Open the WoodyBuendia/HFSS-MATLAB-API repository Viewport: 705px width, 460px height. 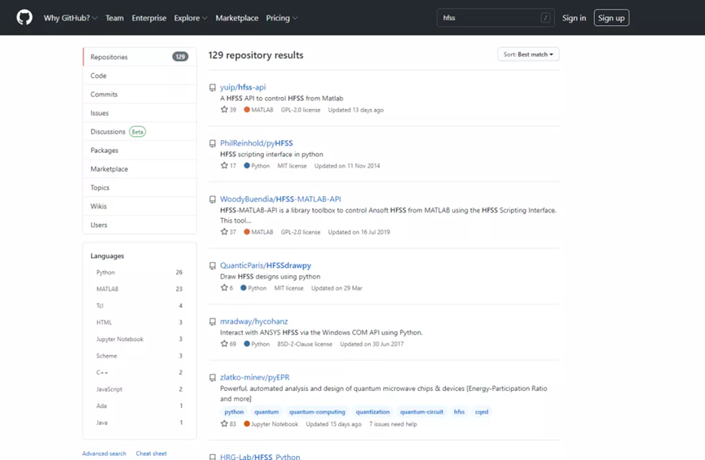coord(280,199)
